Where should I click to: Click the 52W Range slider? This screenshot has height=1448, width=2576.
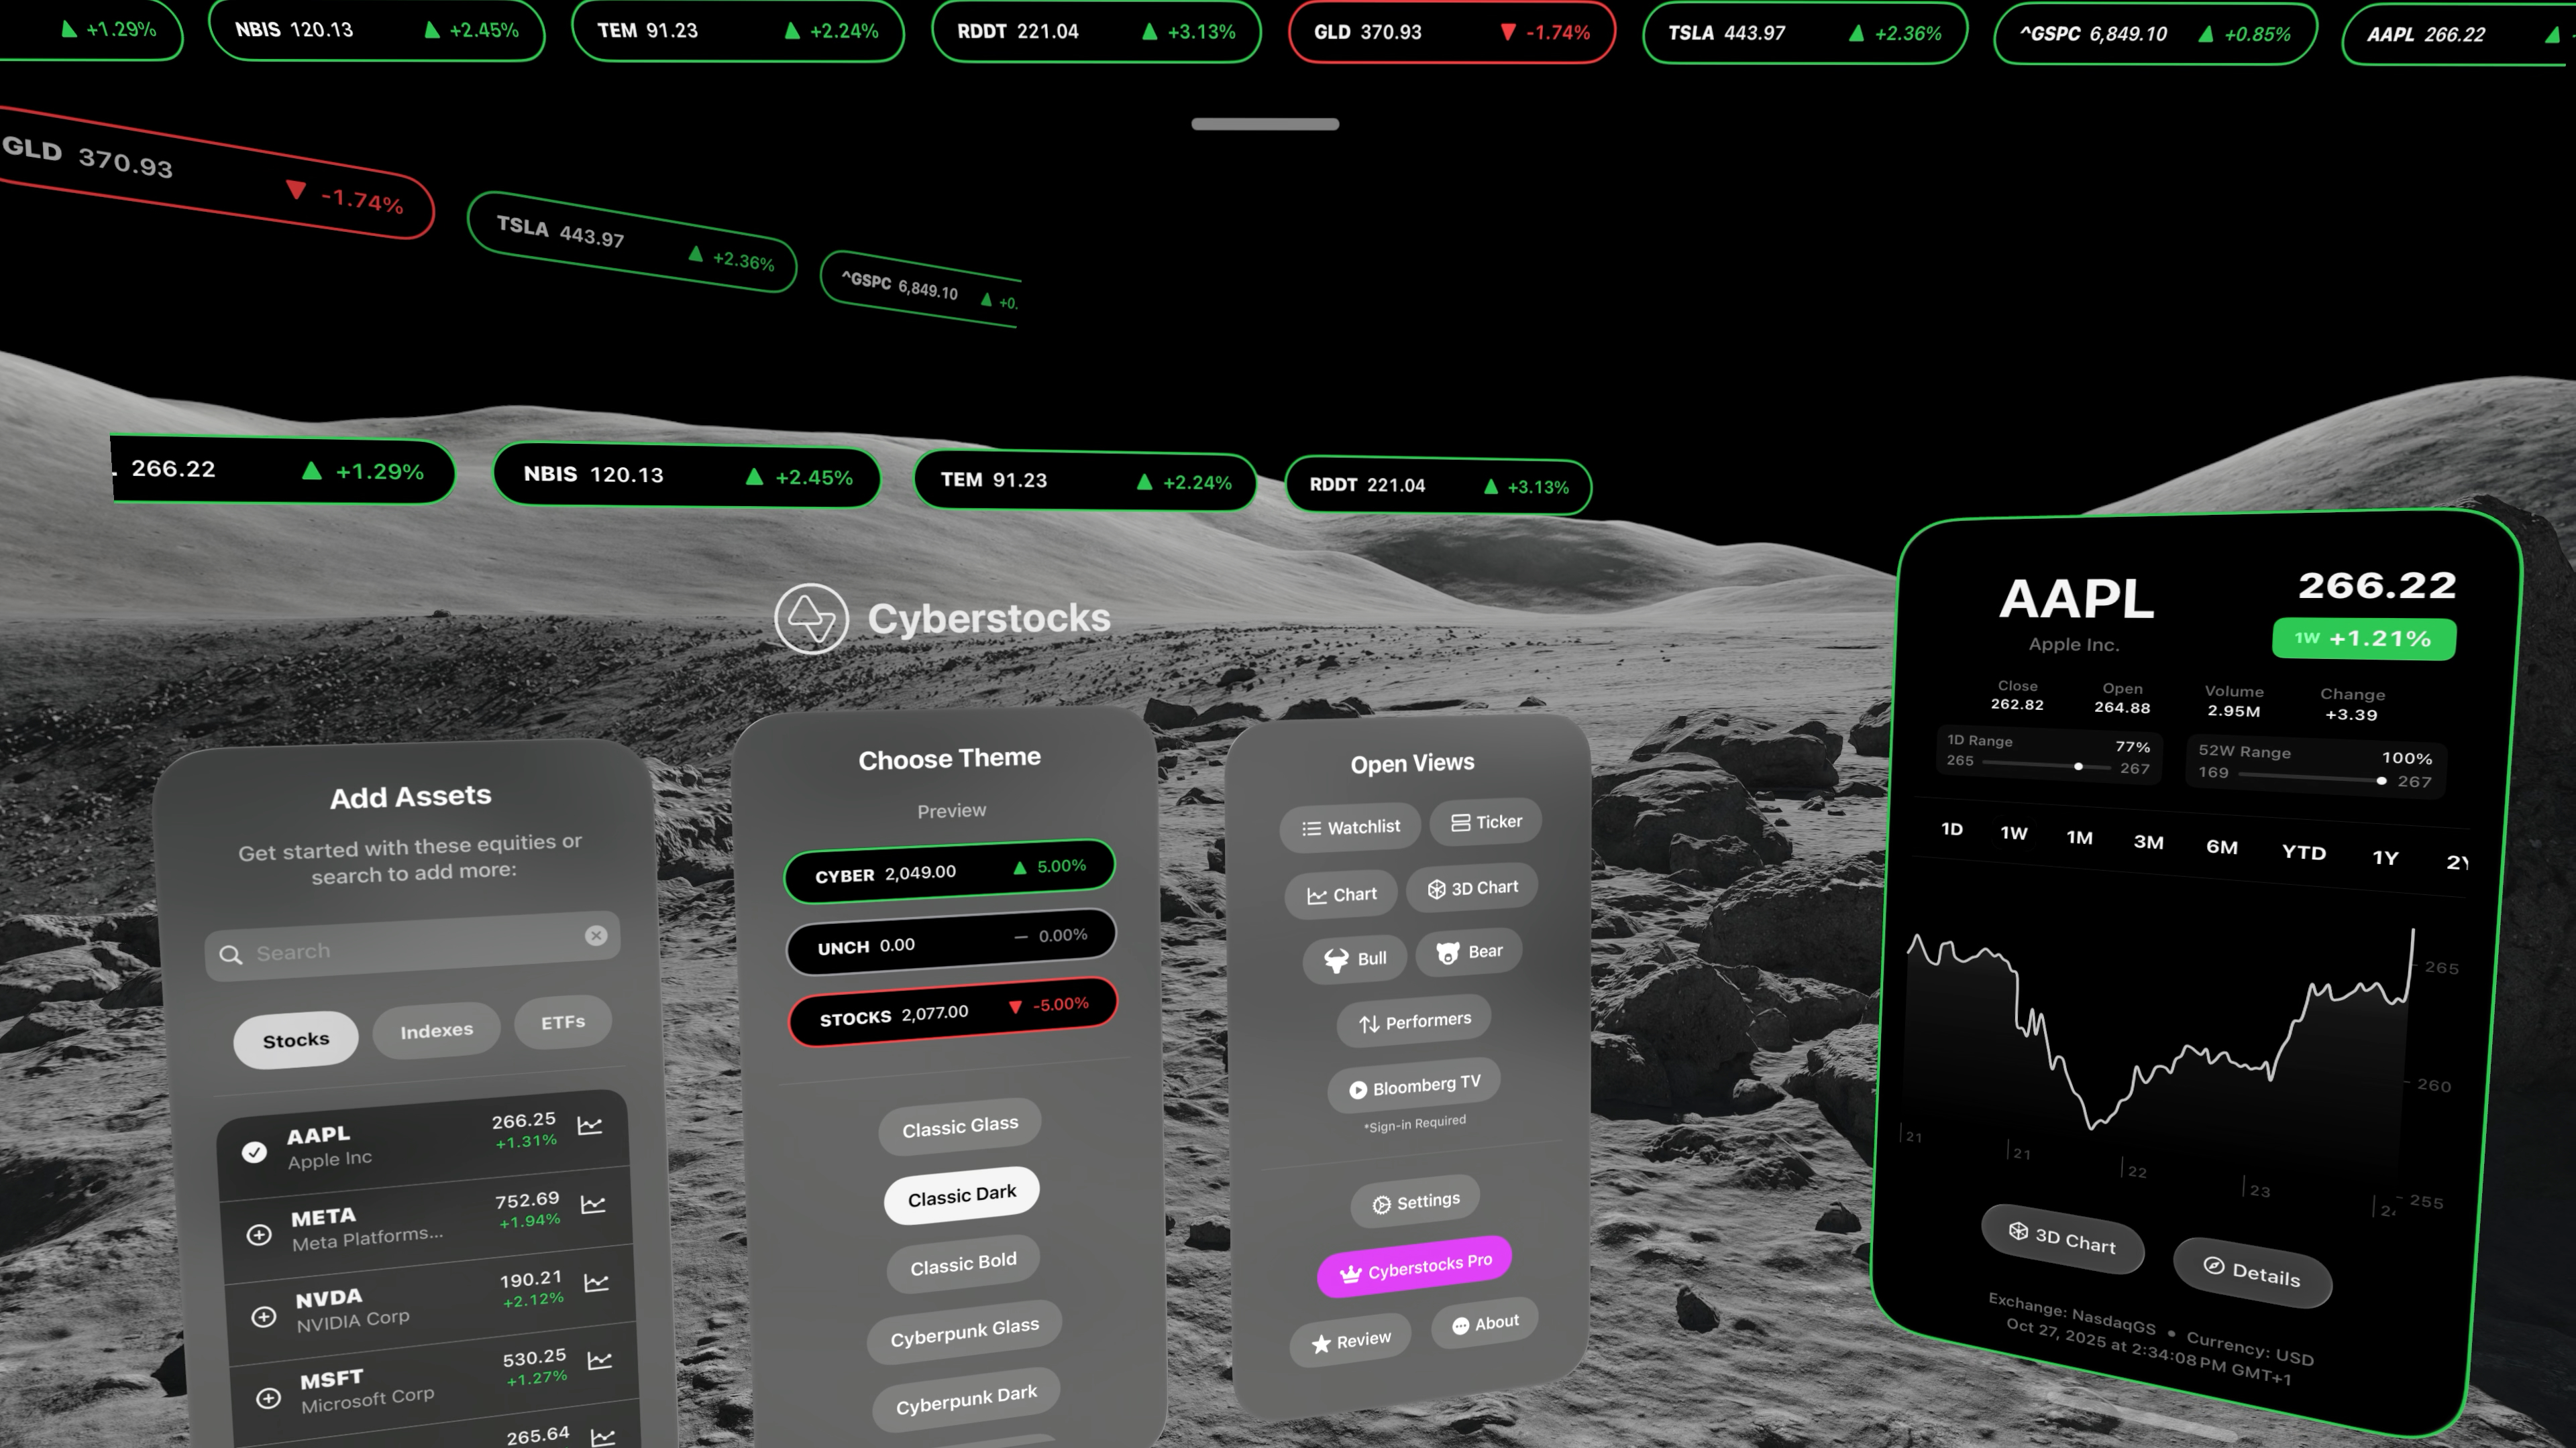pos(2312,778)
